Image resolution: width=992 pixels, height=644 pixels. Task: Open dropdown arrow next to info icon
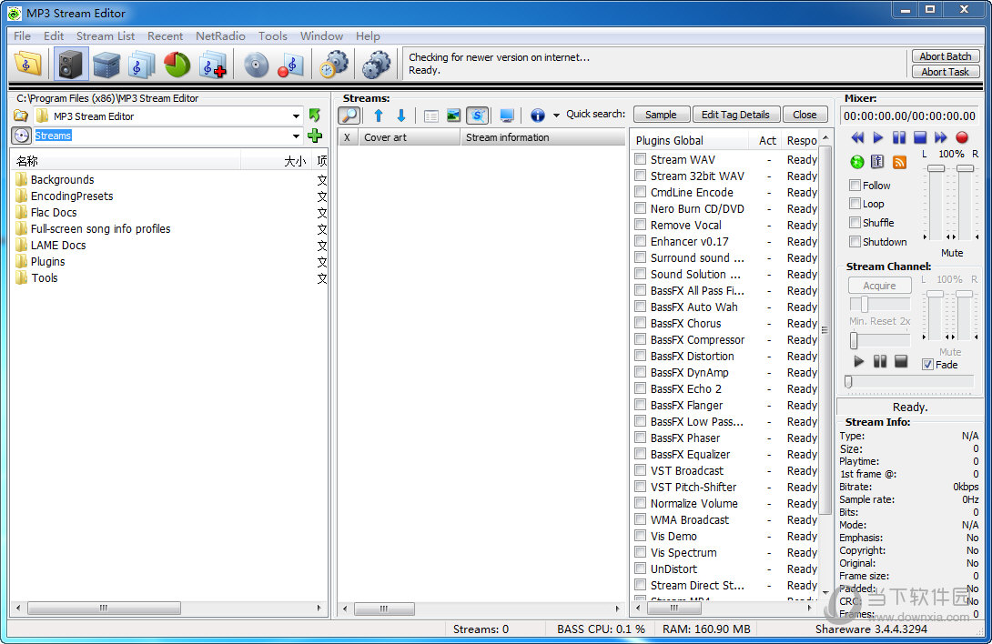tap(556, 116)
